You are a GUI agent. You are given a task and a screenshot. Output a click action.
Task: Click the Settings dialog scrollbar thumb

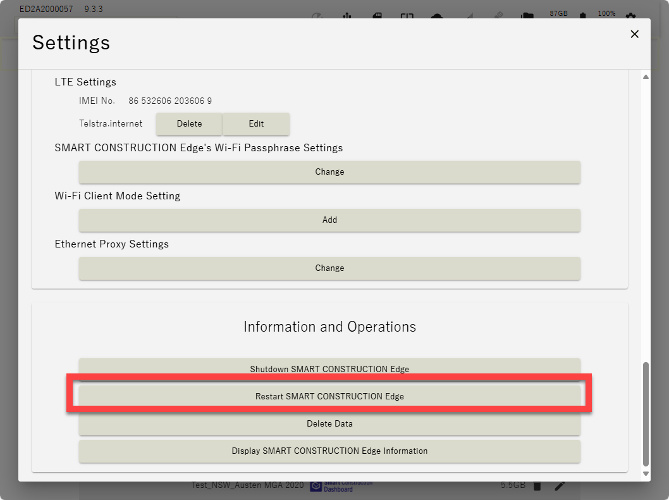(x=646, y=414)
